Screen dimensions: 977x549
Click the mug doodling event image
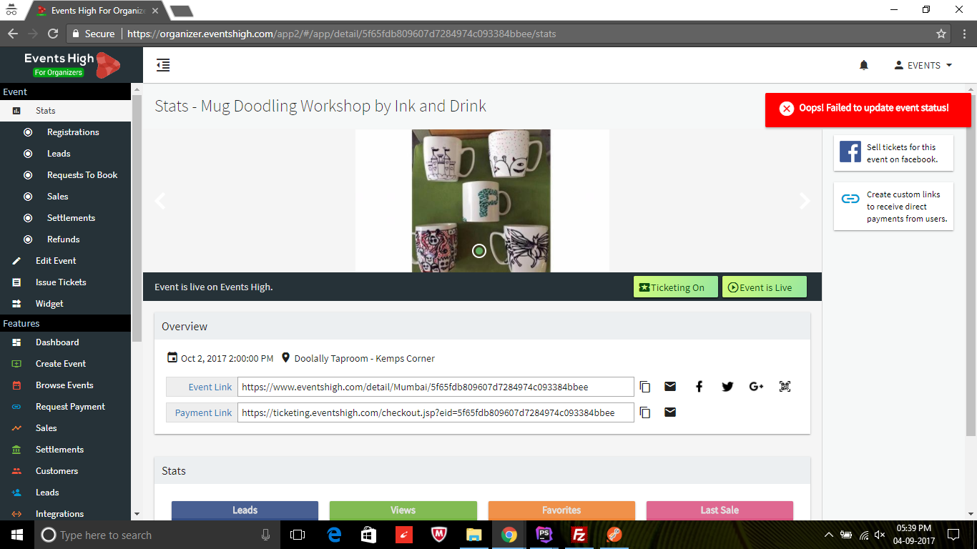pyautogui.click(x=481, y=201)
